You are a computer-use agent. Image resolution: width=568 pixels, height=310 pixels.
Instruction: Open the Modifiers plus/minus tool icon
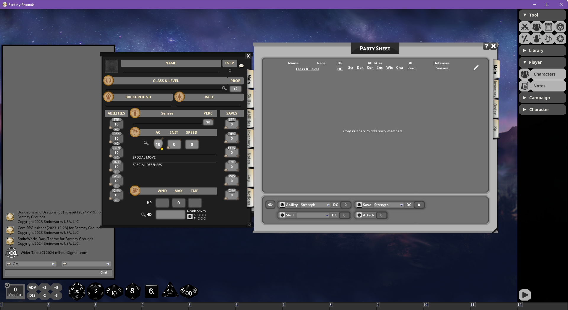(525, 39)
